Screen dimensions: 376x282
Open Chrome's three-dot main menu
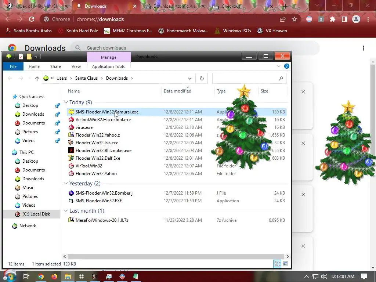368,19
